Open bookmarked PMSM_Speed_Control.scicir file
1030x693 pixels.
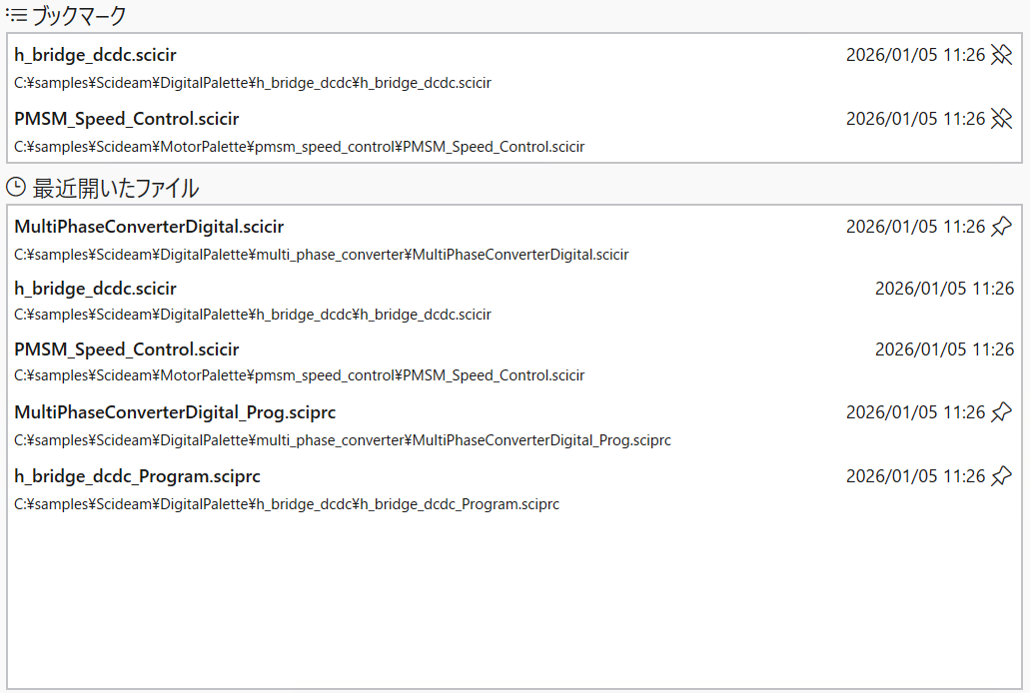[126, 119]
